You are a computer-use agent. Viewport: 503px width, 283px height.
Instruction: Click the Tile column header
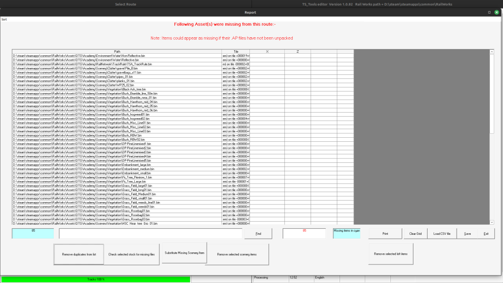[x=236, y=52]
